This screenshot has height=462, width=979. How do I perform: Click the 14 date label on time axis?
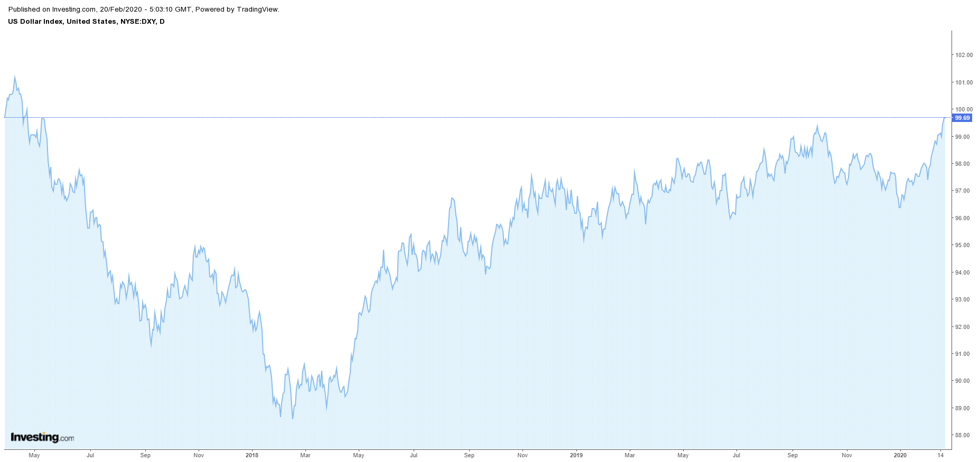pos(940,455)
